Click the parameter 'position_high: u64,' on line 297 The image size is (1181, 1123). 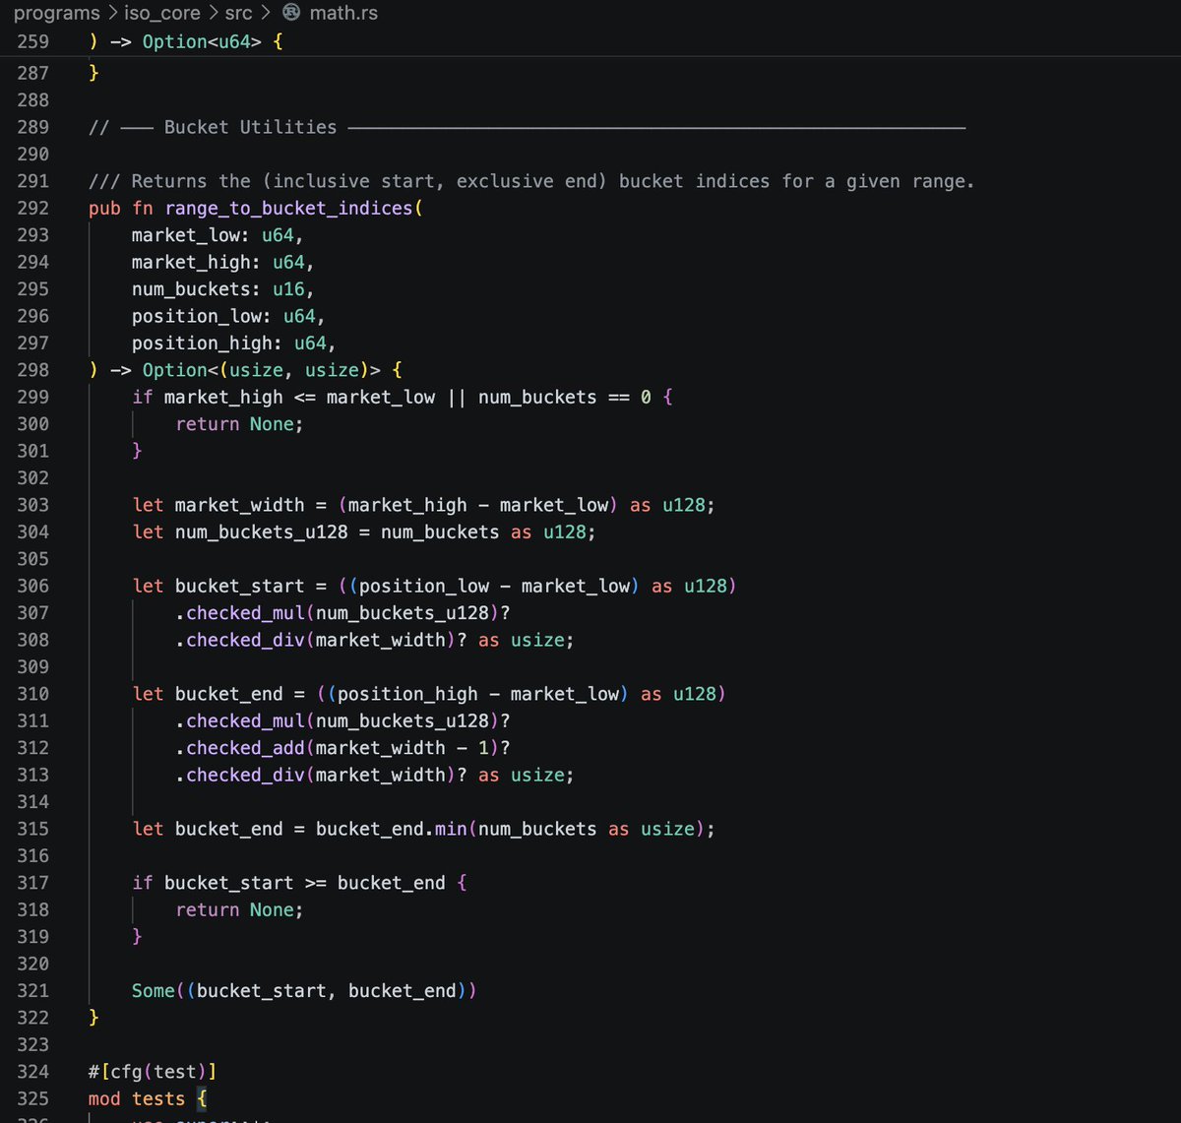234,343
